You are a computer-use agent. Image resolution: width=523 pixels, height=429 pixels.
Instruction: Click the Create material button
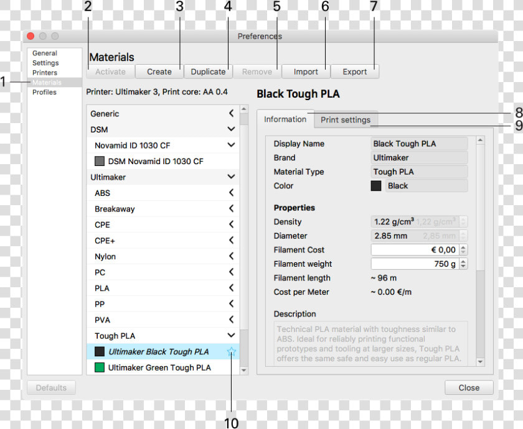coord(159,71)
